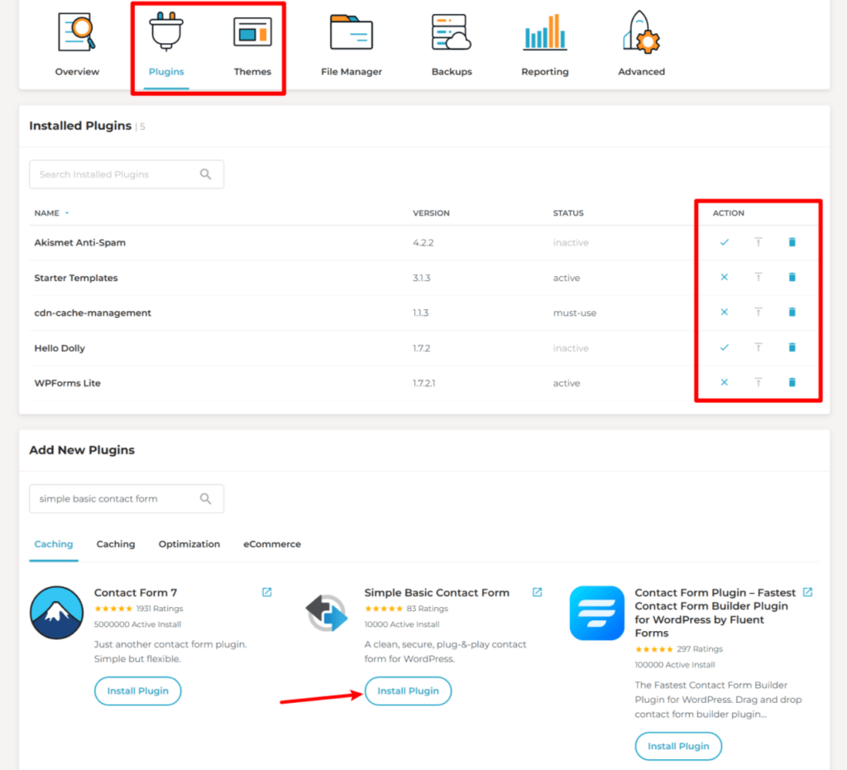This screenshot has height=770, width=847.
Task: Activate Akismet Anti-Spam with checkmark
Action: 725,242
